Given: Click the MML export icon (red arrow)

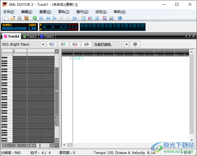Looking at the screenshot, I should tap(104, 18).
